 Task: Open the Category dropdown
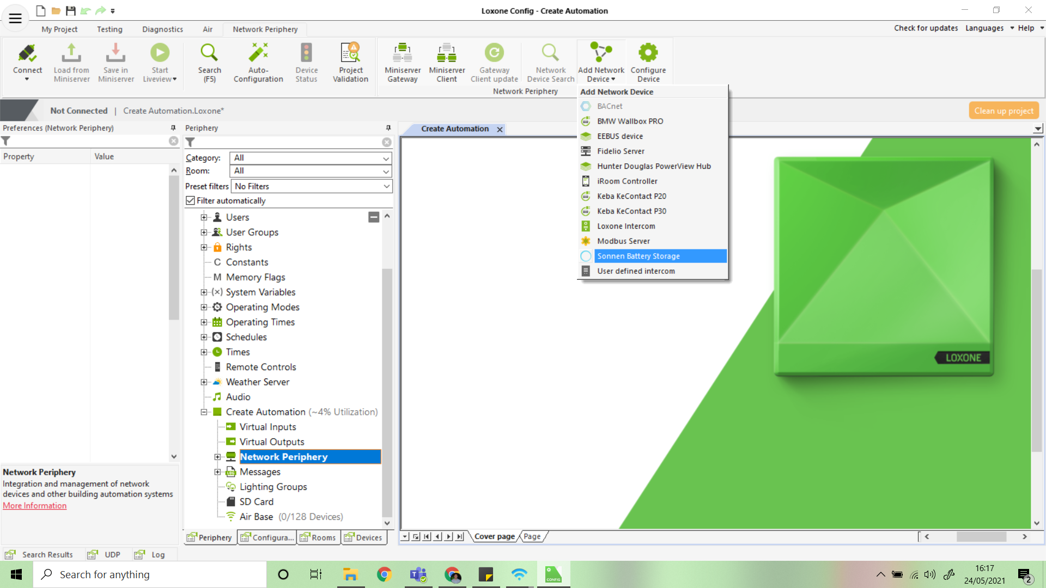coord(311,158)
